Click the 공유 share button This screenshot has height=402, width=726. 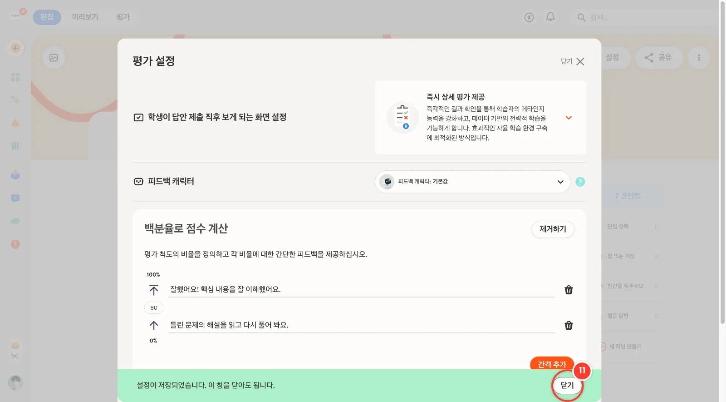(x=659, y=58)
